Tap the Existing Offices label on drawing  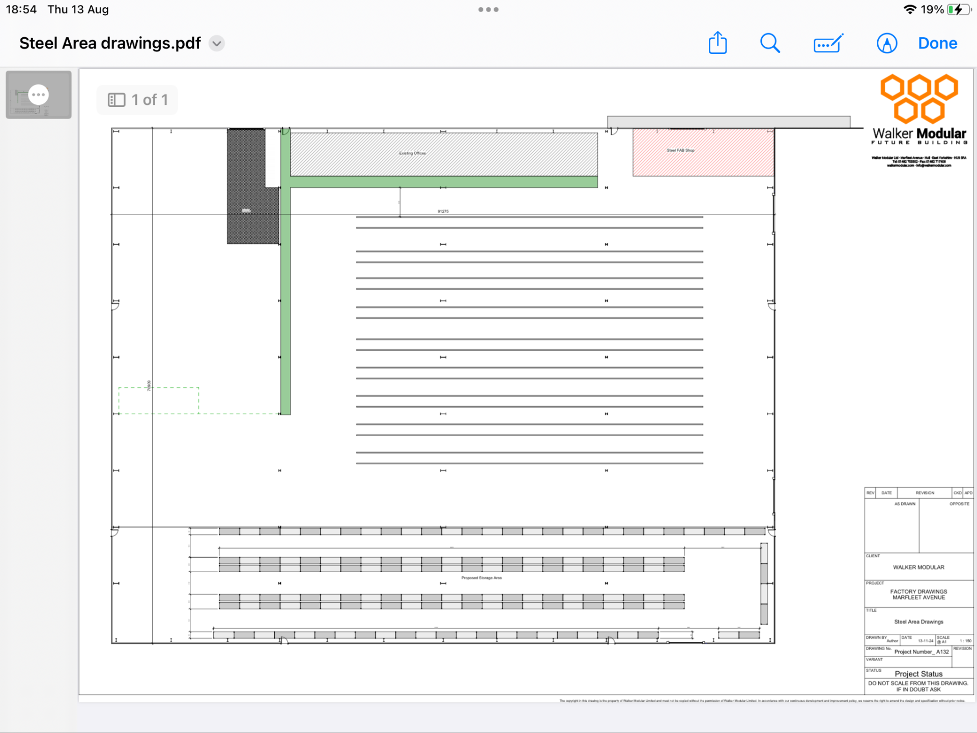pyautogui.click(x=413, y=153)
